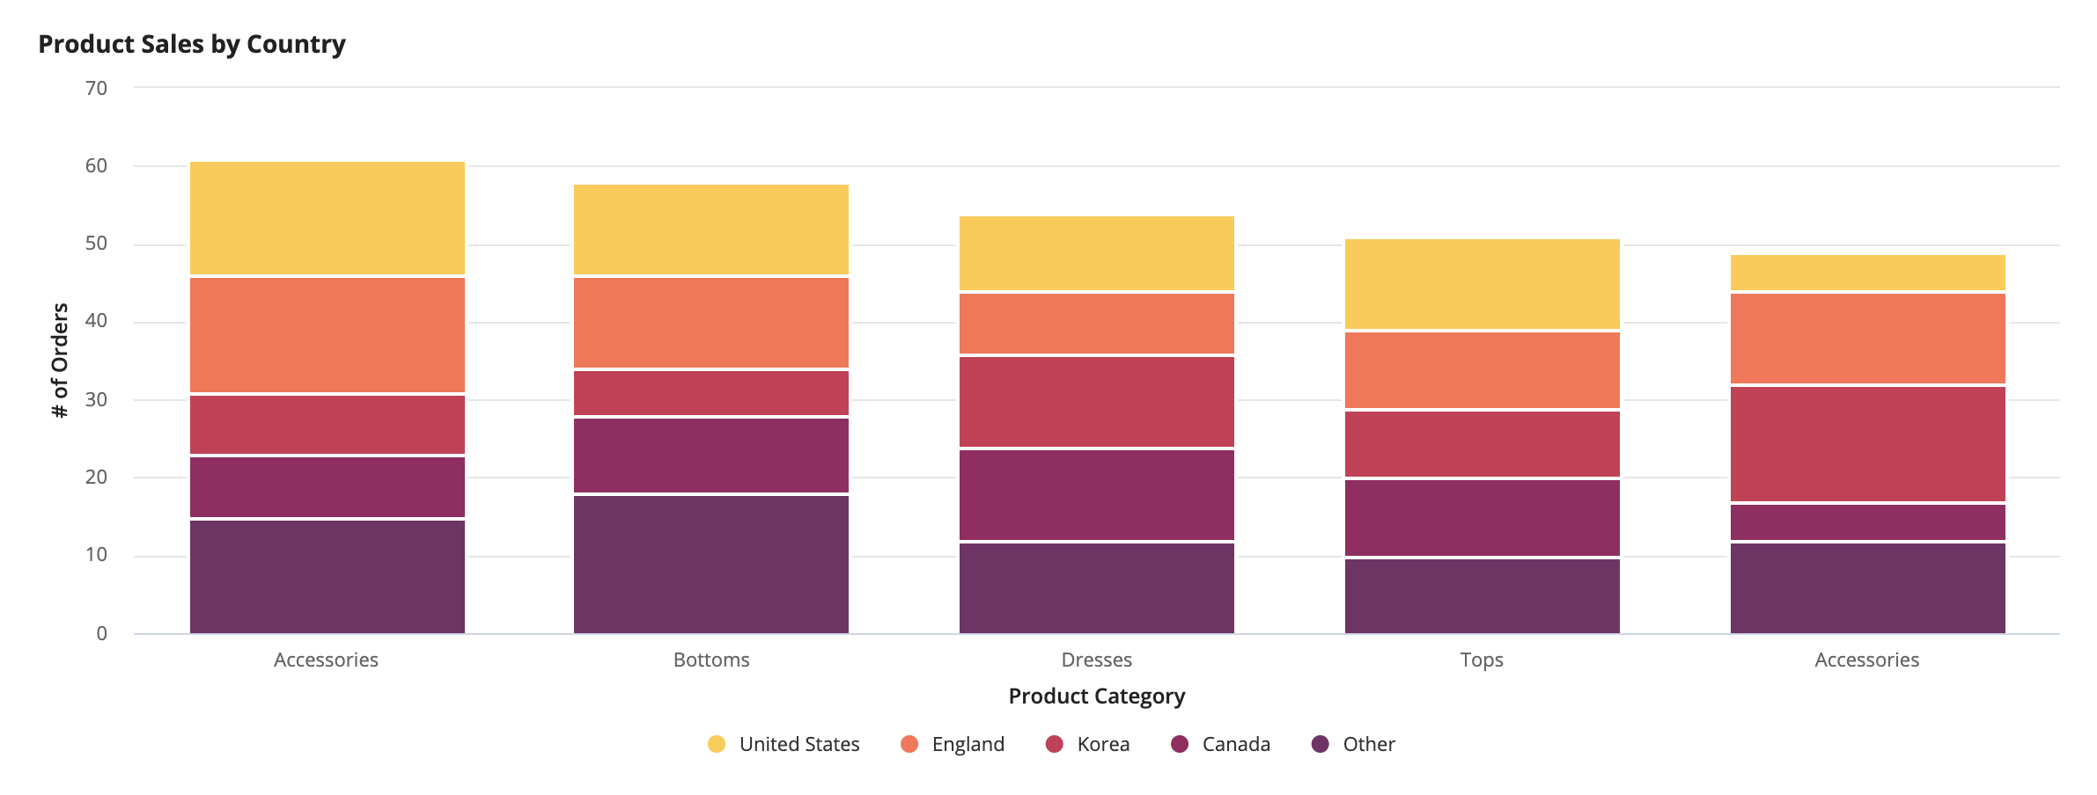This screenshot has height=795, width=2097.
Task: Select the dark purple Other segment in Bottoms bar
Action: (x=711, y=565)
